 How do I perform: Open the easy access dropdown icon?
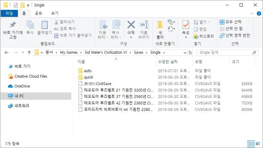[171, 29]
